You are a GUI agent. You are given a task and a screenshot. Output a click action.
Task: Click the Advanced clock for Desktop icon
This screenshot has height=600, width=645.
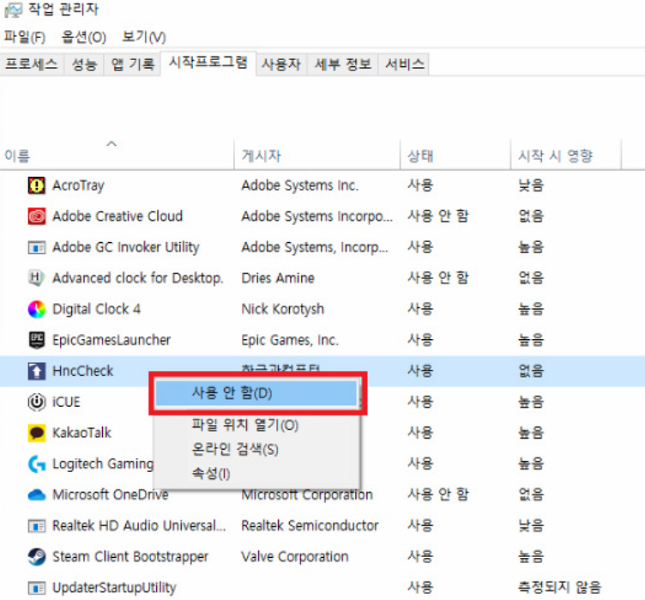tap(36, 278)
